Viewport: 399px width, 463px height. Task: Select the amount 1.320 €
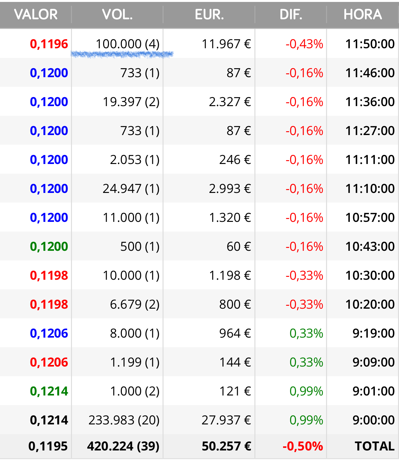point(230,218)
